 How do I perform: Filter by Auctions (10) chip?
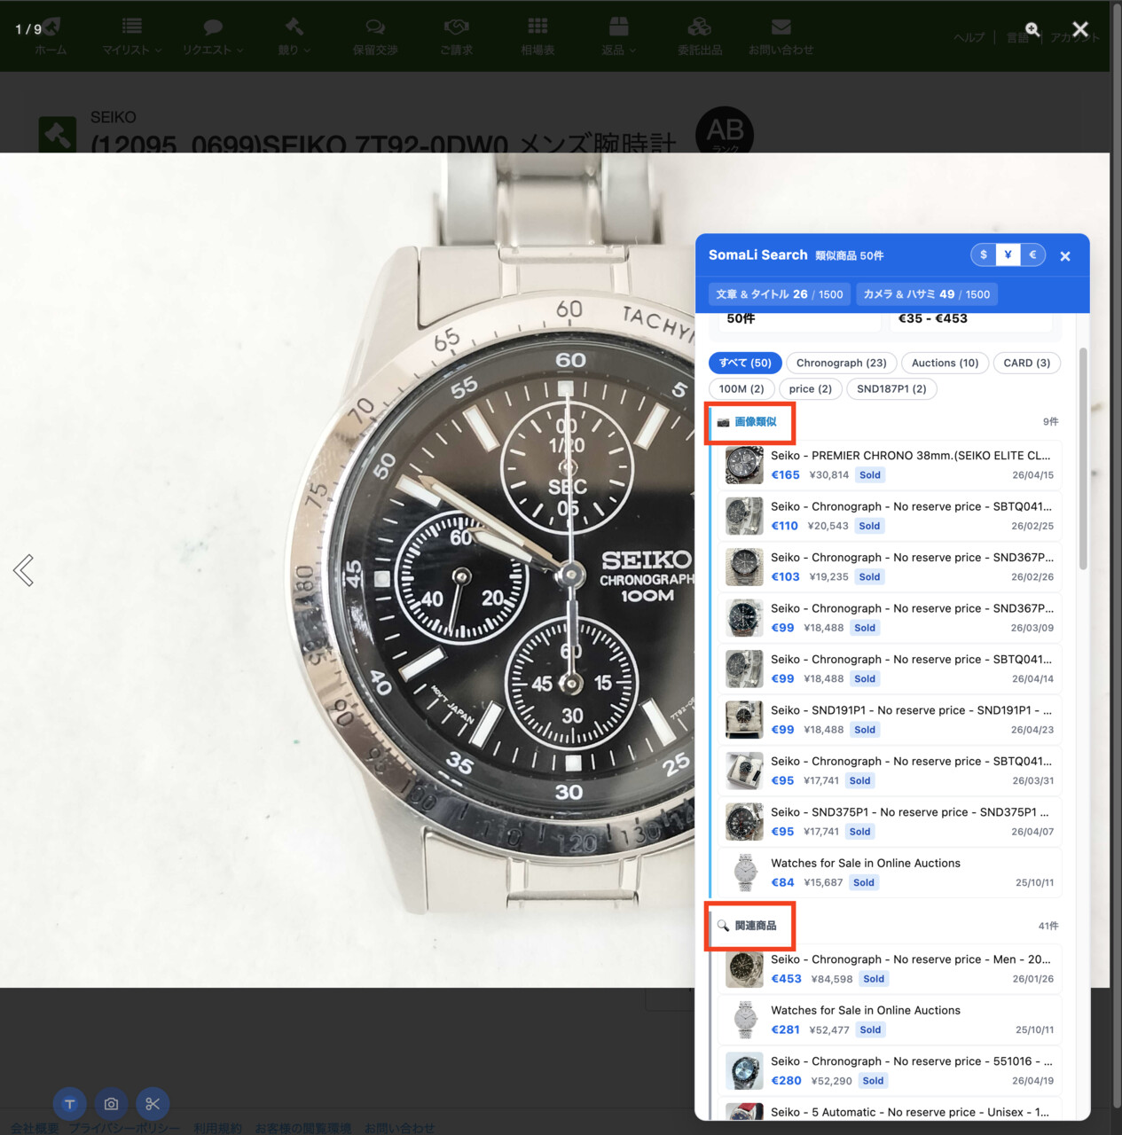tap(945, 363)
